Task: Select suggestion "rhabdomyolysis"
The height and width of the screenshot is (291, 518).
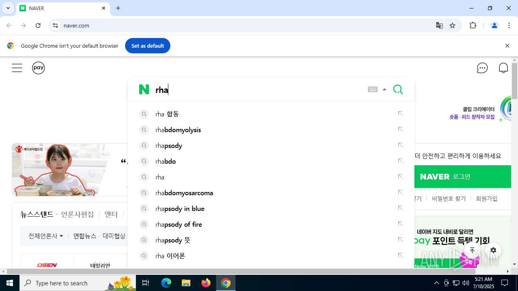Action: tap(178, 130)
